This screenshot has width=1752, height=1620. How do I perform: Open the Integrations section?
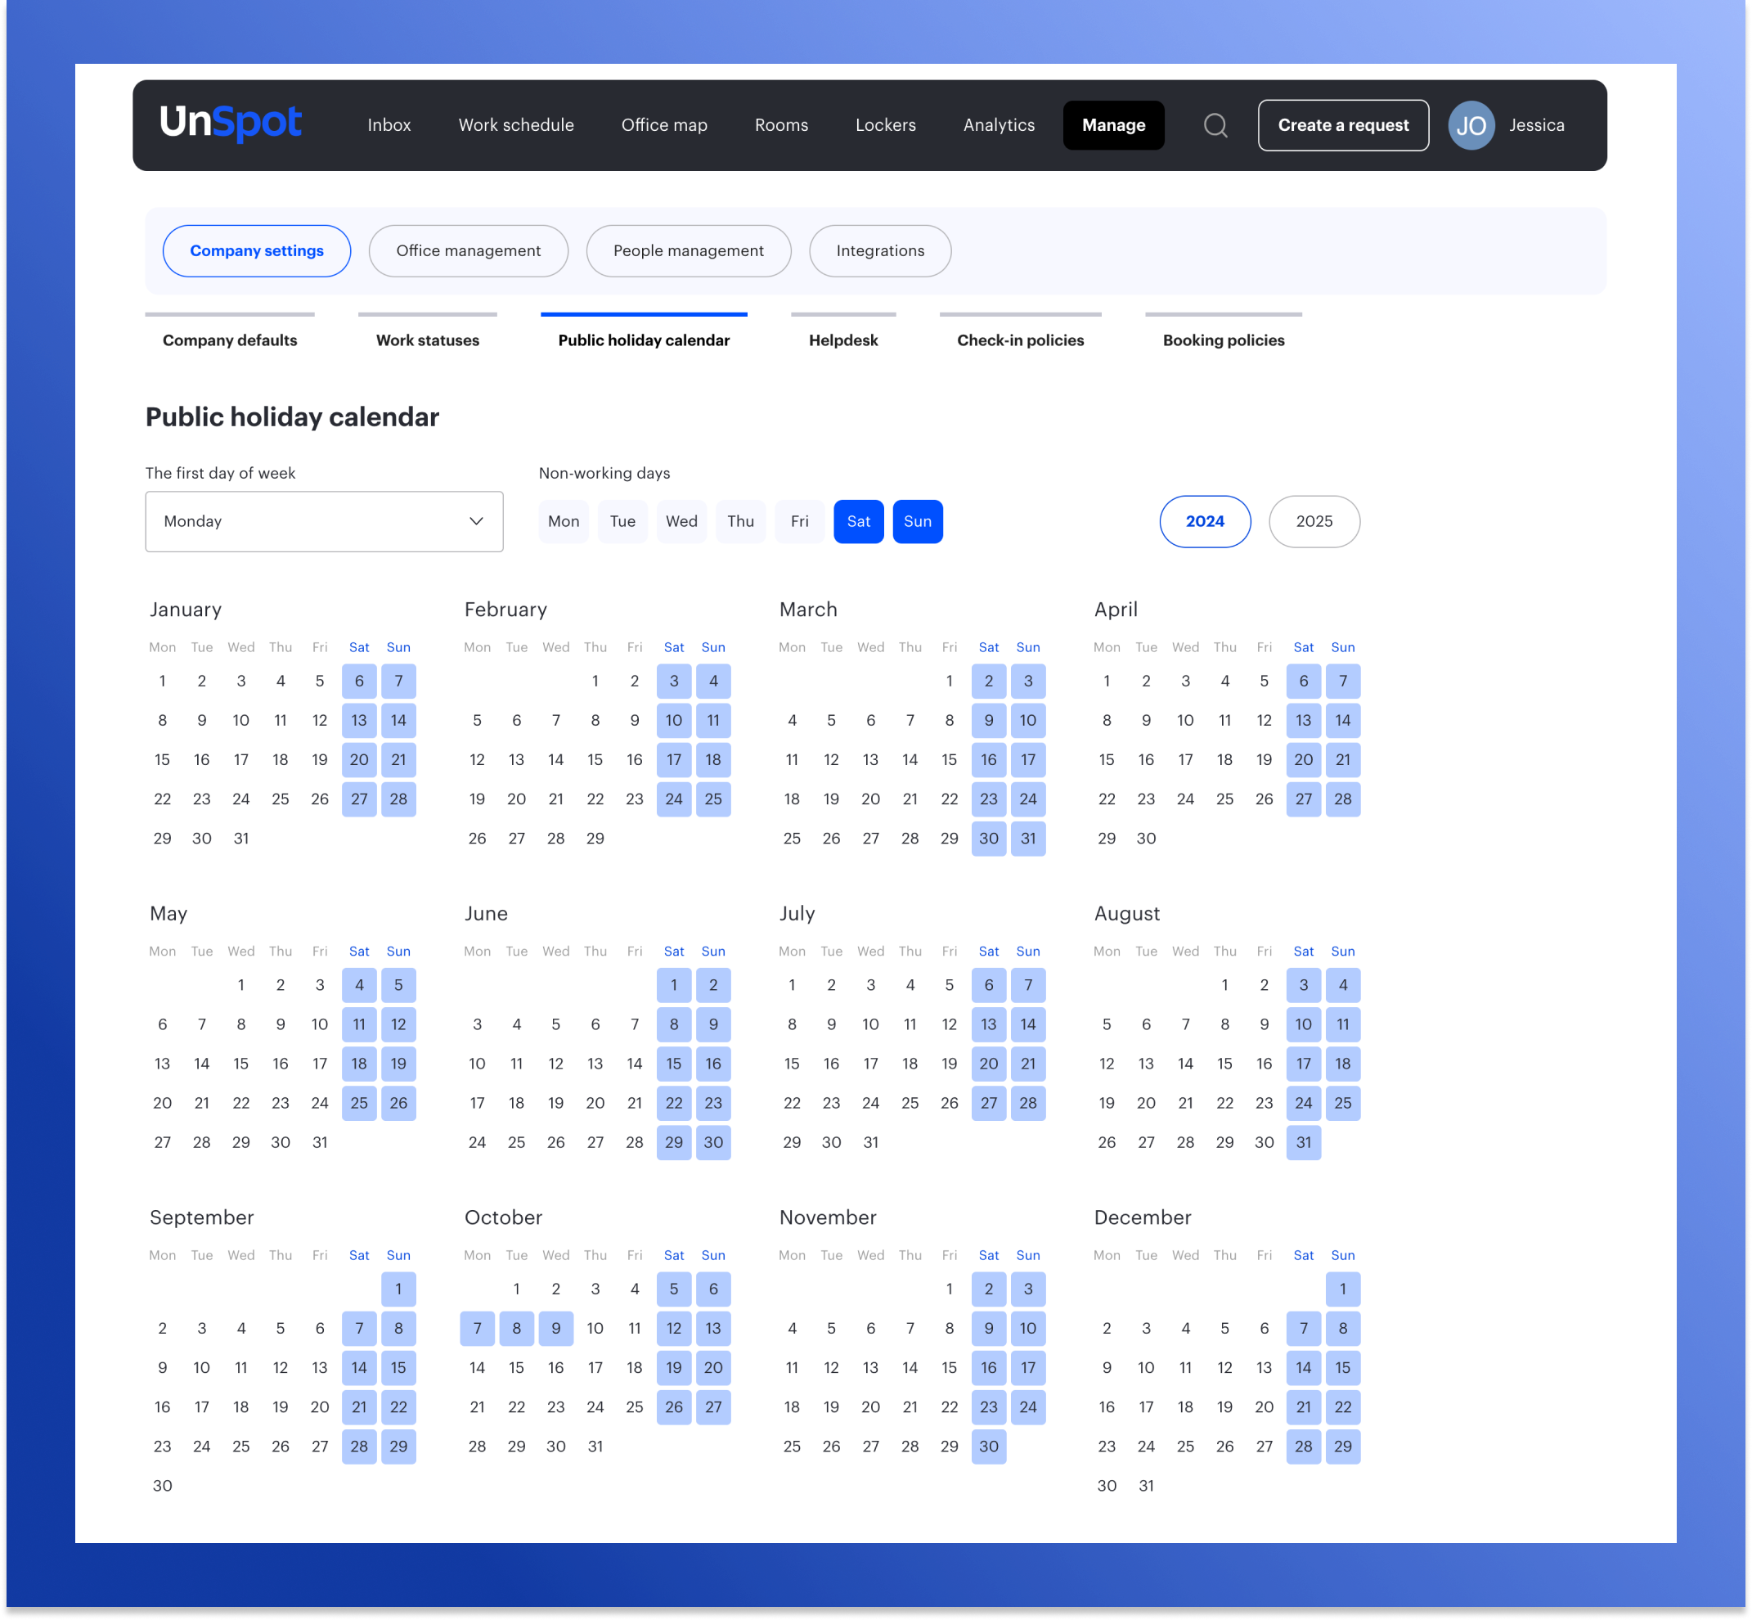click(880, 250)
